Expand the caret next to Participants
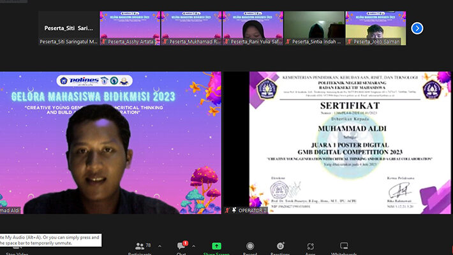This screenshot has height=255, width=453. [160, 246]
